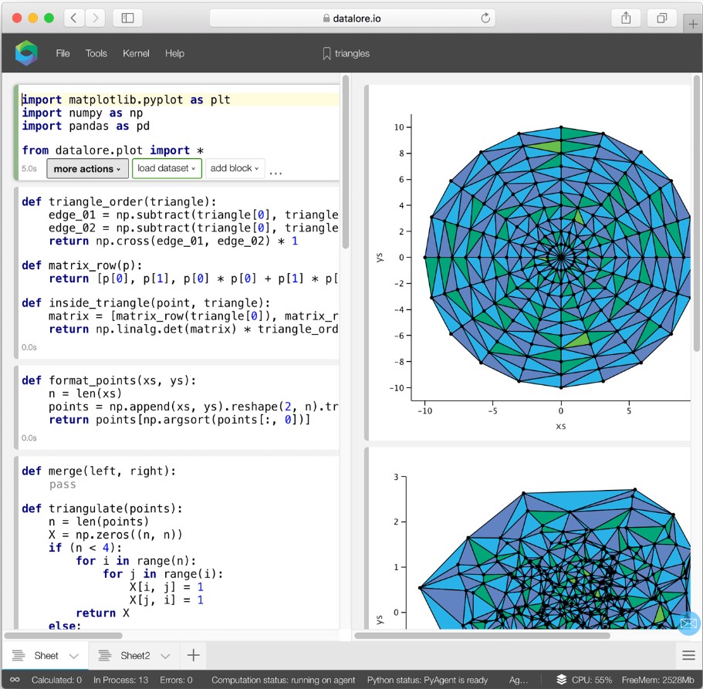The image size is (703, 689).
Task: Click the lock icon in address bar
Action: [x=326, y=18]
